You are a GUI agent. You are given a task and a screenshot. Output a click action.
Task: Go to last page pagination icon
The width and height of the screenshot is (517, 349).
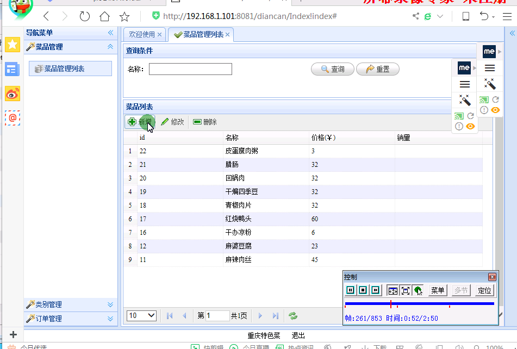pyautogui.click(x=276, y=316)
